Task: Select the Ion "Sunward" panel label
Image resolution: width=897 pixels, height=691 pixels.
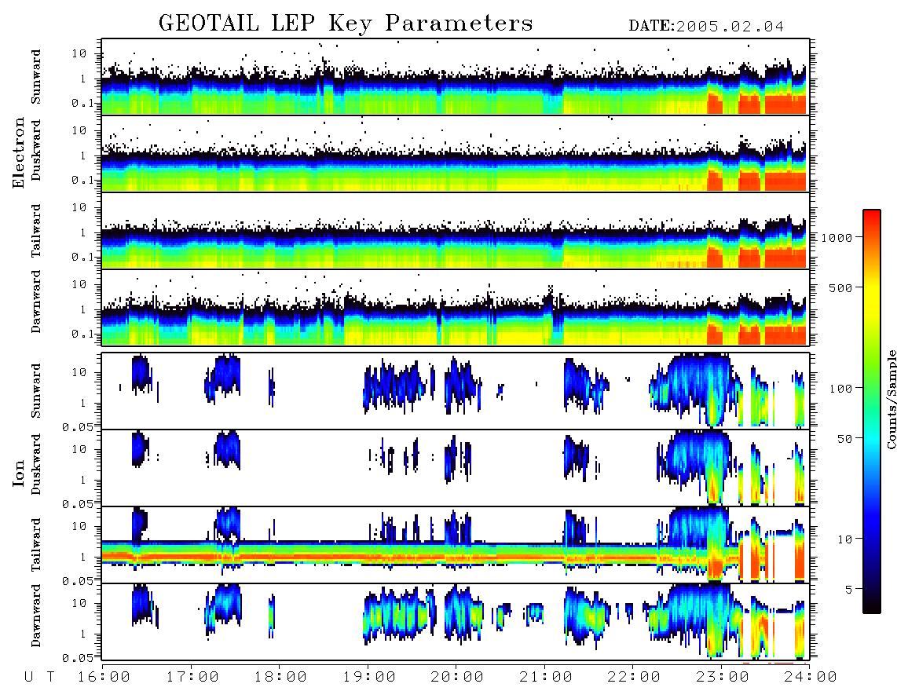Action: (x=36, y=391)
